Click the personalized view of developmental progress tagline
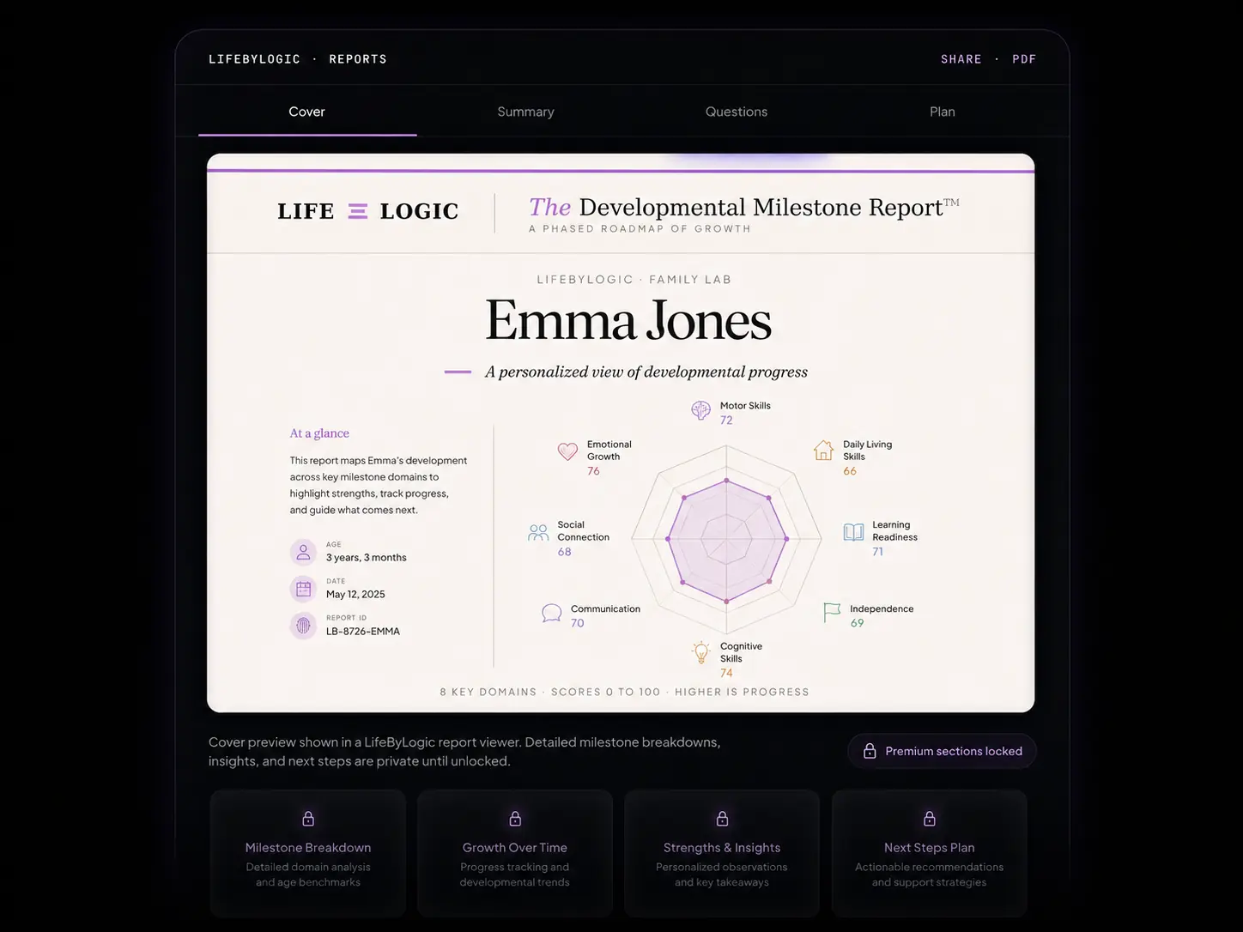 coord(646,372)
